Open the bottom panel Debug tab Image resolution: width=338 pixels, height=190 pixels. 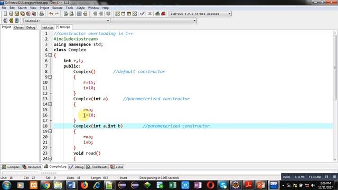[x=77, y=167]
